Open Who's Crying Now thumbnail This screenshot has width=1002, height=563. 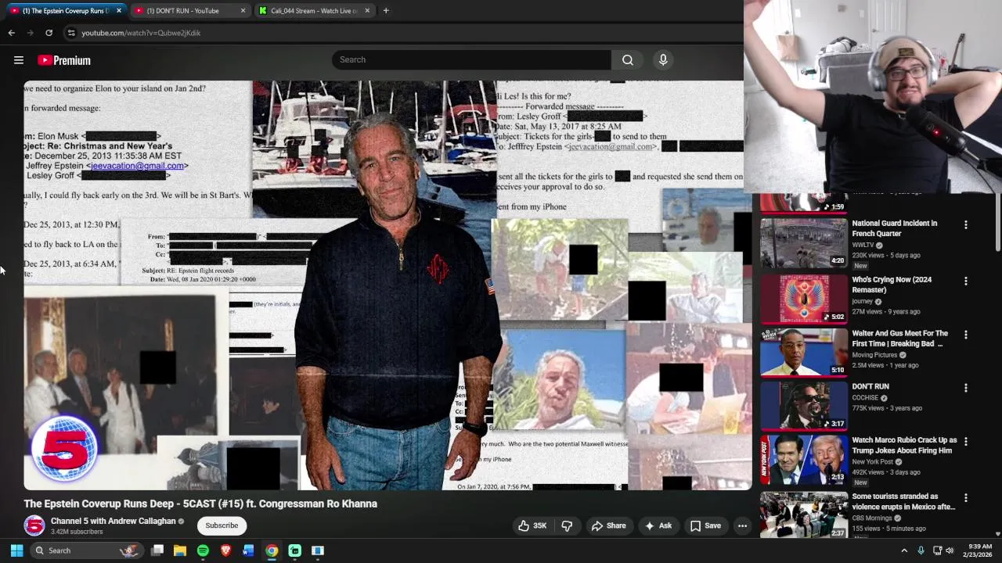click(803, 299)
